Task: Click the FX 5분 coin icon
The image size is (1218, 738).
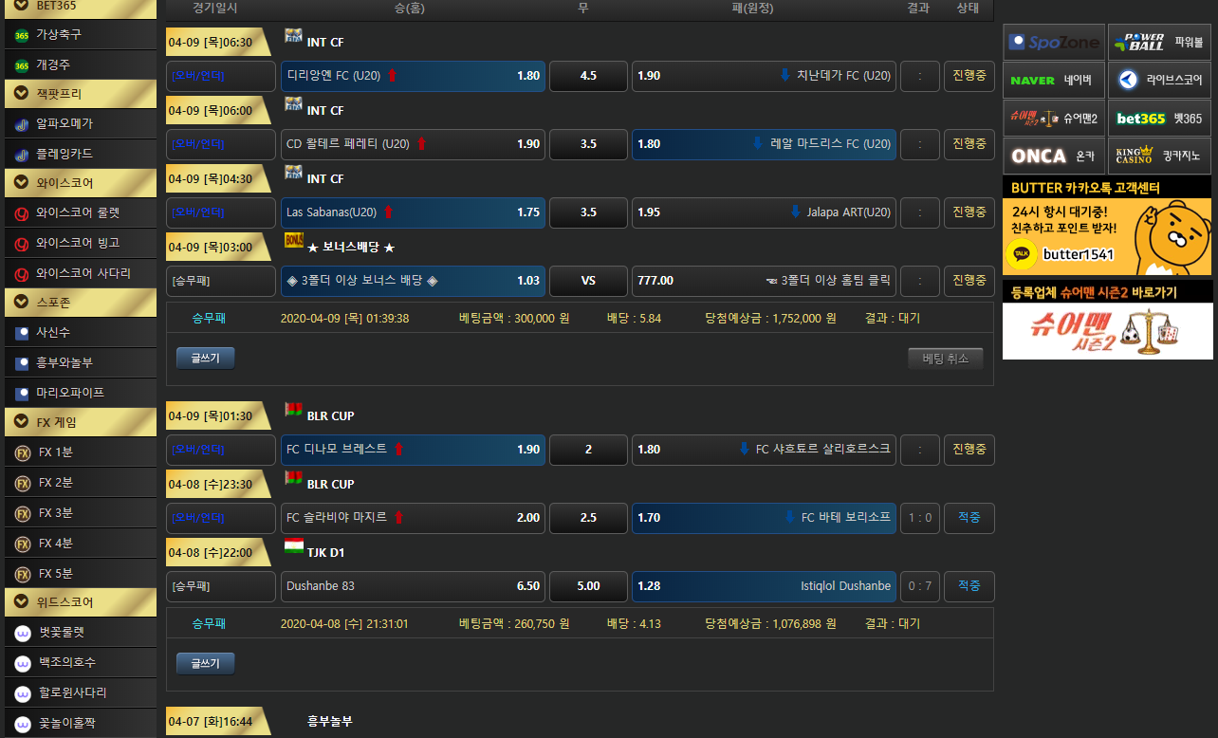Action: click(x=23, y=573)
